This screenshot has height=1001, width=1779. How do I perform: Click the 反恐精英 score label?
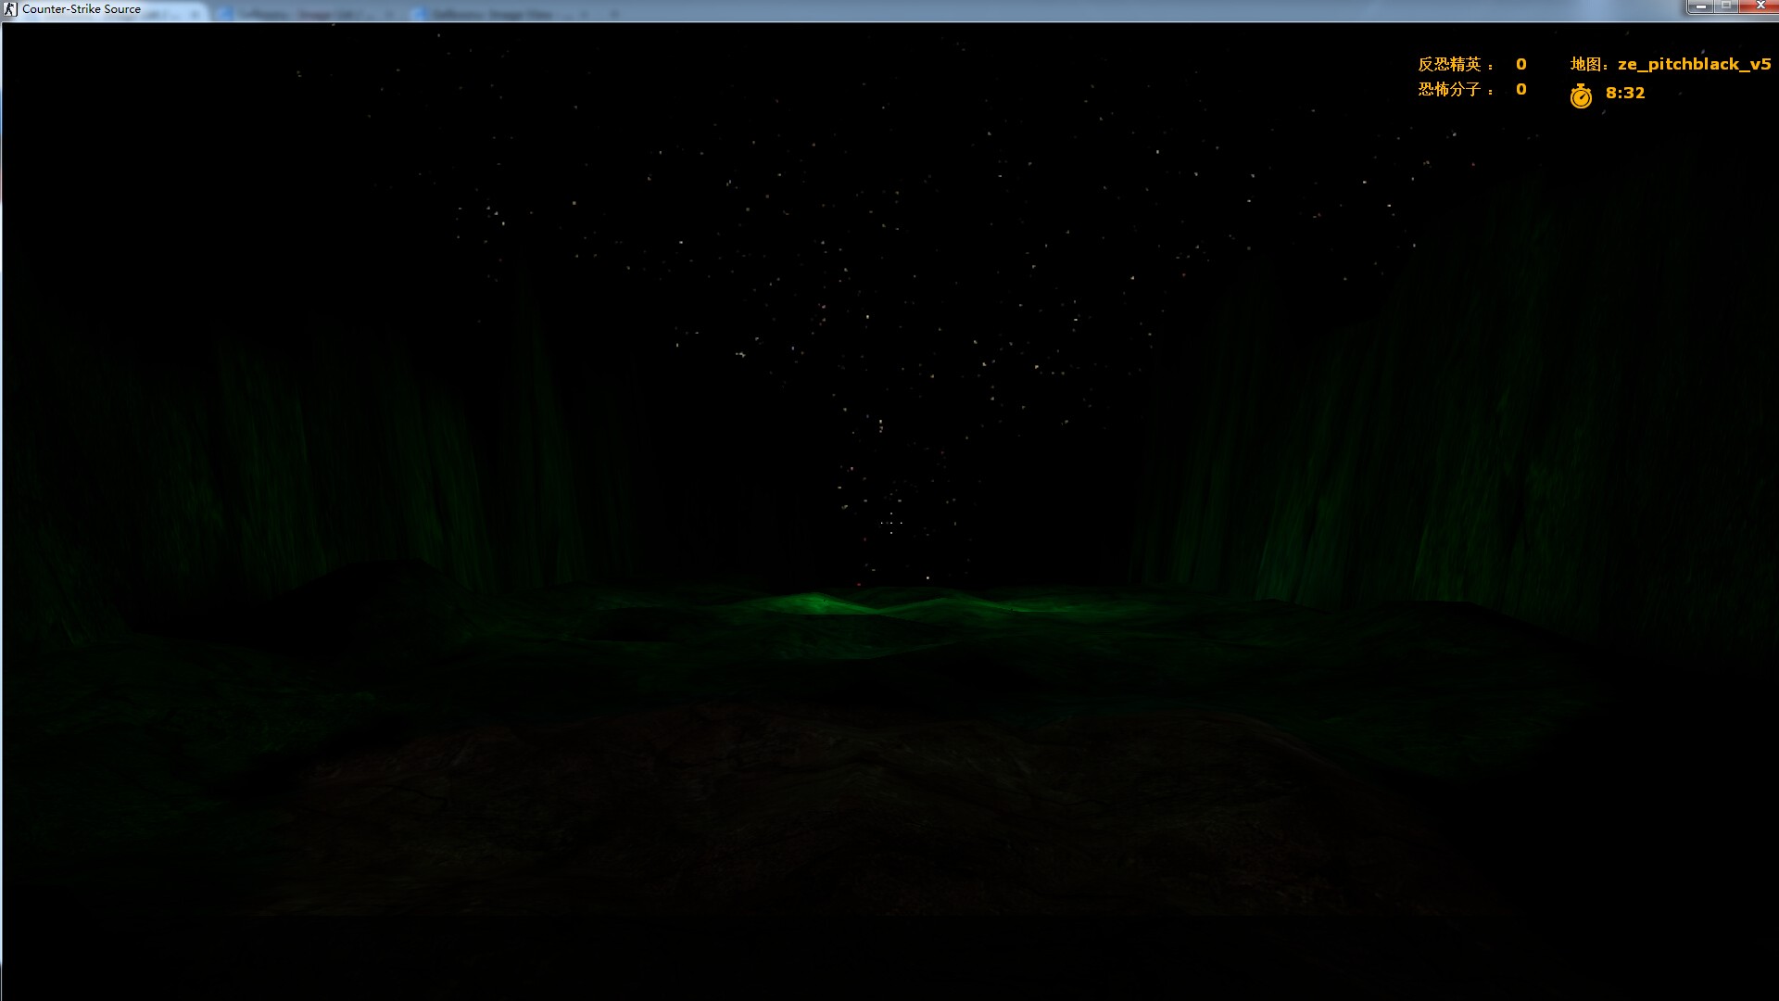[1456, 64]
